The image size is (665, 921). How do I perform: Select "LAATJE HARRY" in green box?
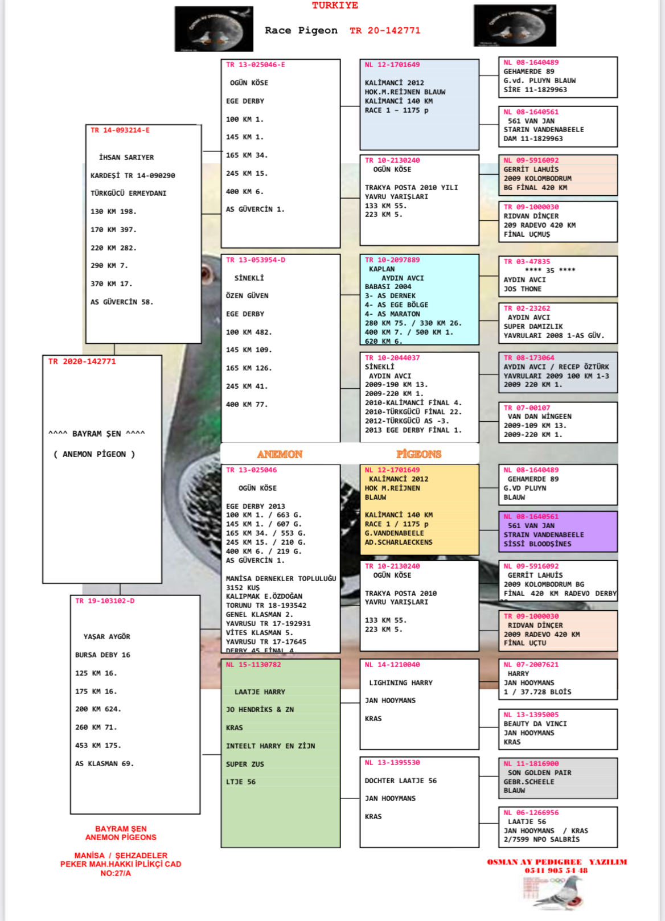pos(260,692)
